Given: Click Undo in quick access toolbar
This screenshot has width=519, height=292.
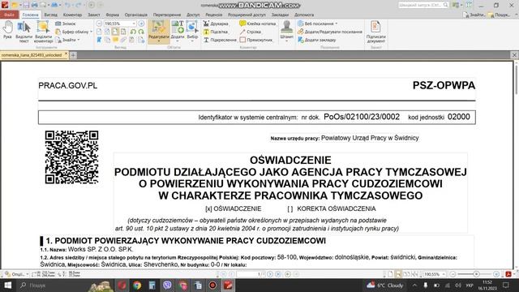Looking at the screenshot, I should [67, 5].
